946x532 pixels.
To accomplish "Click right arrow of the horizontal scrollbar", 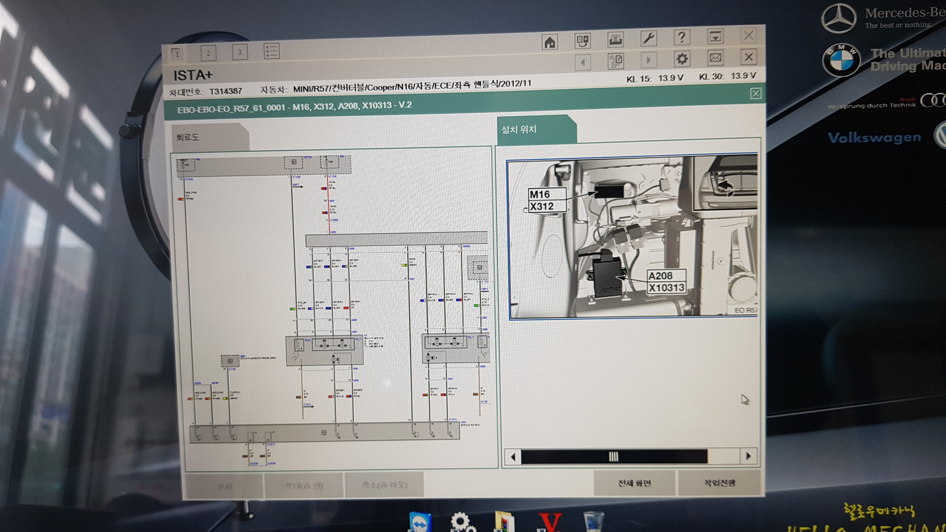I will click(748, 456).
